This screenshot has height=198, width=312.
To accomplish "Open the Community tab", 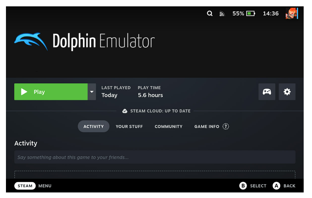I will 169,127.
